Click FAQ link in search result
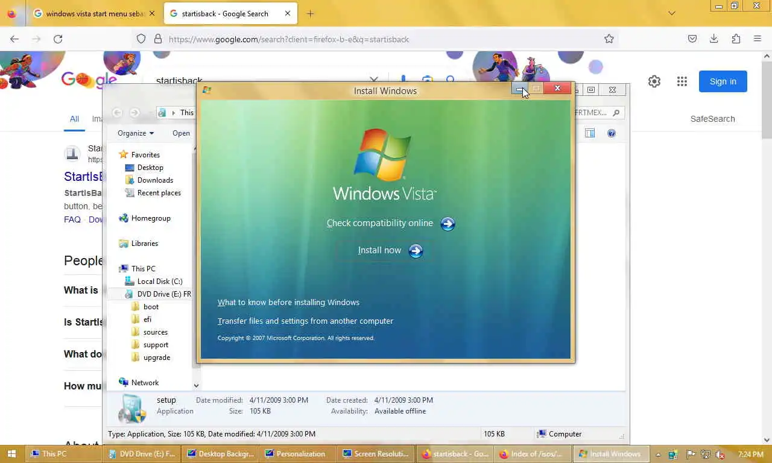Image resolution: width=772 pixels, height=463 pixels. pos(72,219)
